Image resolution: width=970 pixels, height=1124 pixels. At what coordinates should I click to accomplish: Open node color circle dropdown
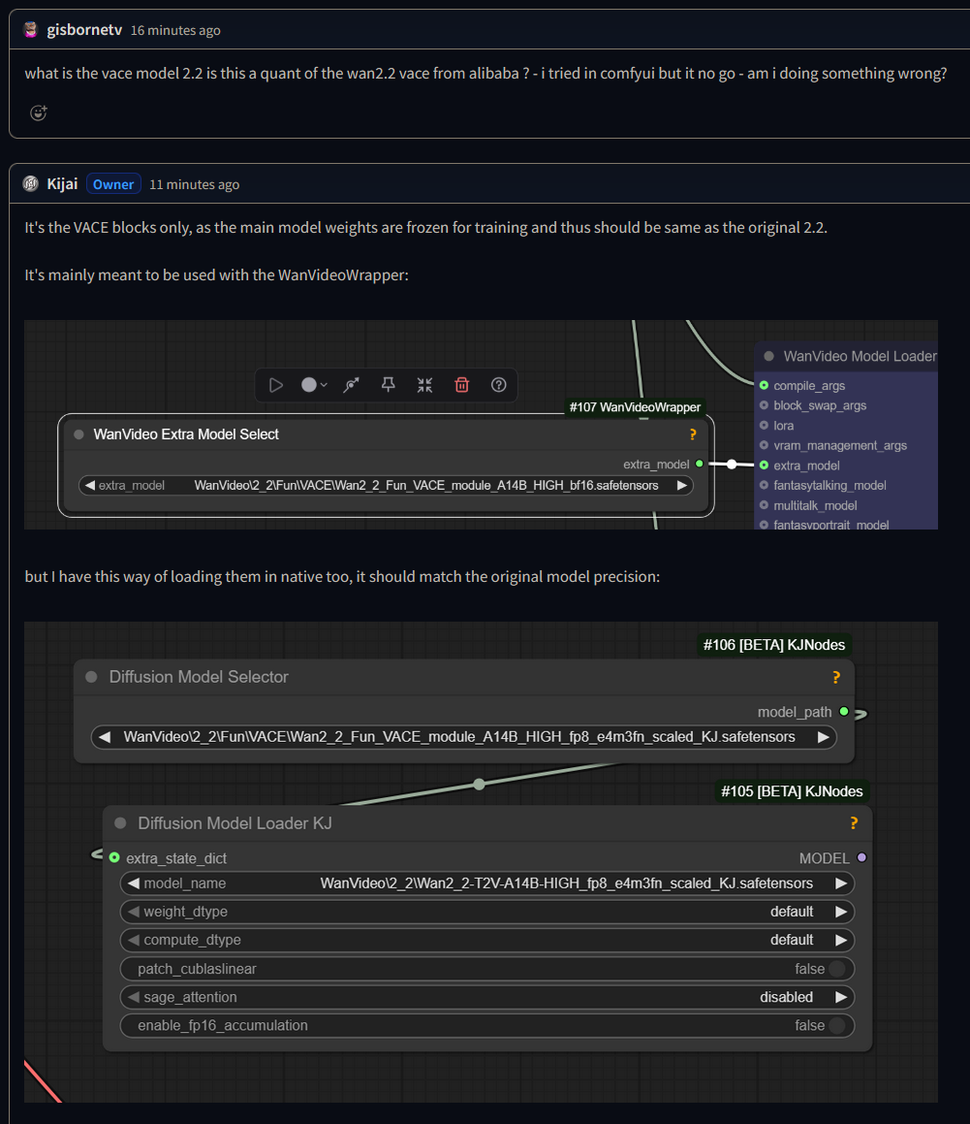[314, 385]
